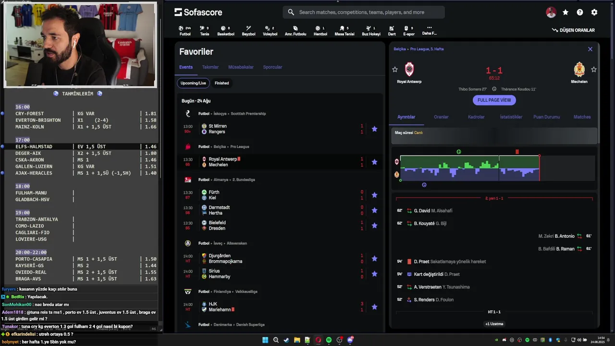Viewport: 615px width, 346px height.
Task: Open the Voleybol sport category
Action: 270,31
